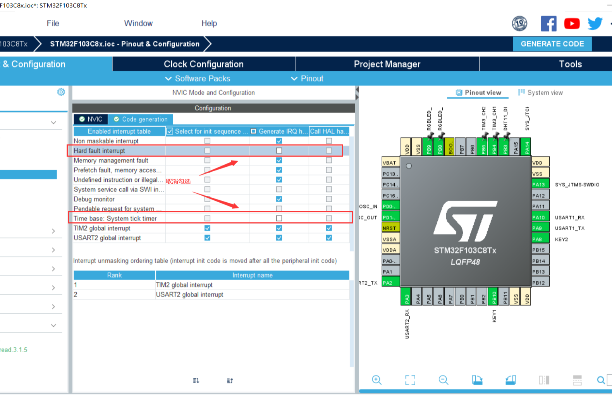Toggle Select for init sequence header checkbox
612x398 pixels.
pos(170,131)
